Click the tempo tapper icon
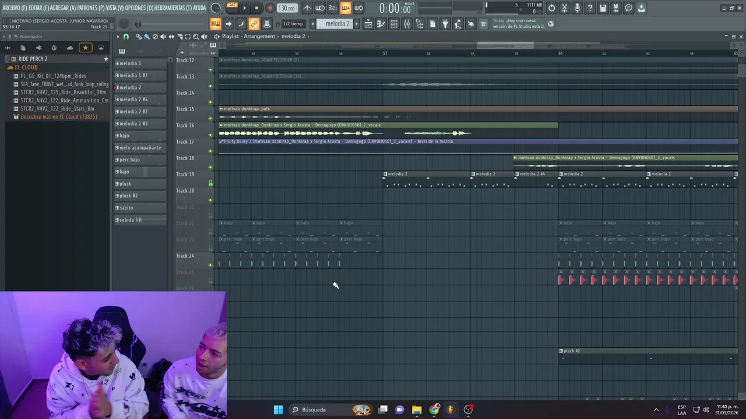The width and height of the screenshot is (746, 419). (x=458, y=24)
